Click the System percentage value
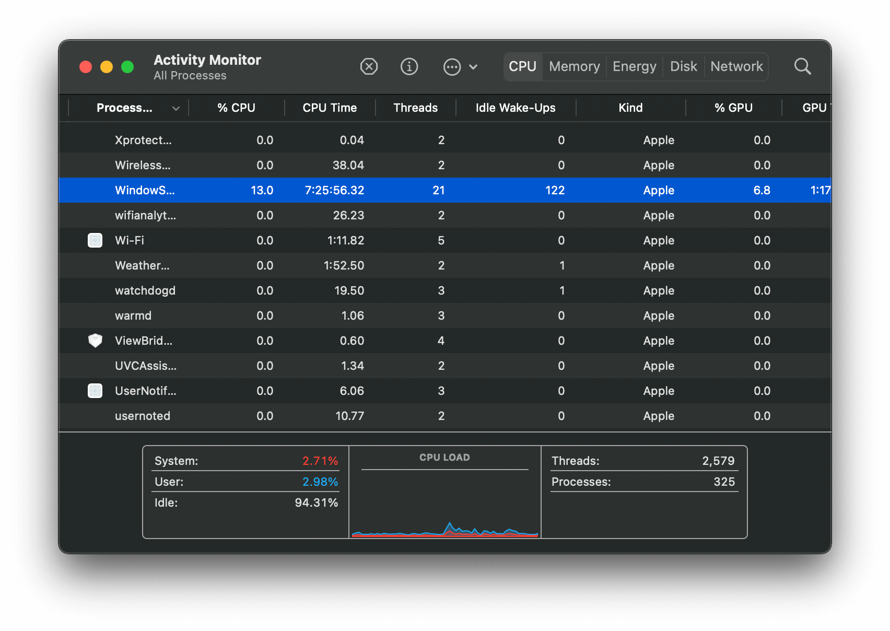This screenshot has width=890, height=631. coord(320,460)
